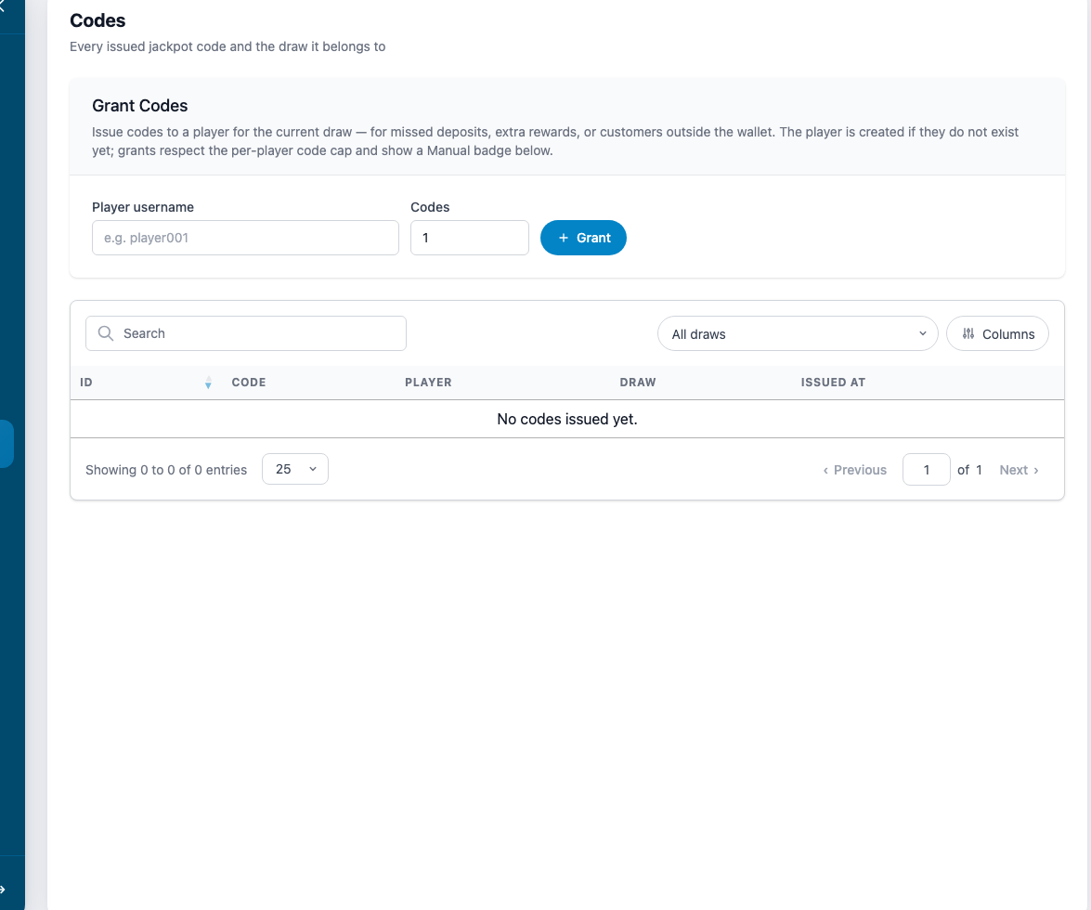Open the All draws filter dropdown

tap(798, 334)
